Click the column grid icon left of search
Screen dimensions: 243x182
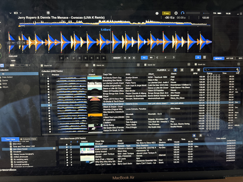[192, 70]
